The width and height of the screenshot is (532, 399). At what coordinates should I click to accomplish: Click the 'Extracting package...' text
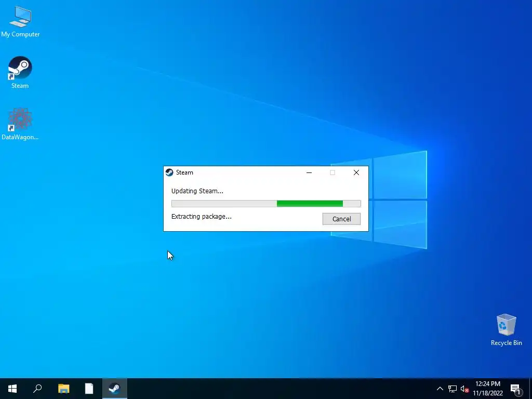click(201, 217)
